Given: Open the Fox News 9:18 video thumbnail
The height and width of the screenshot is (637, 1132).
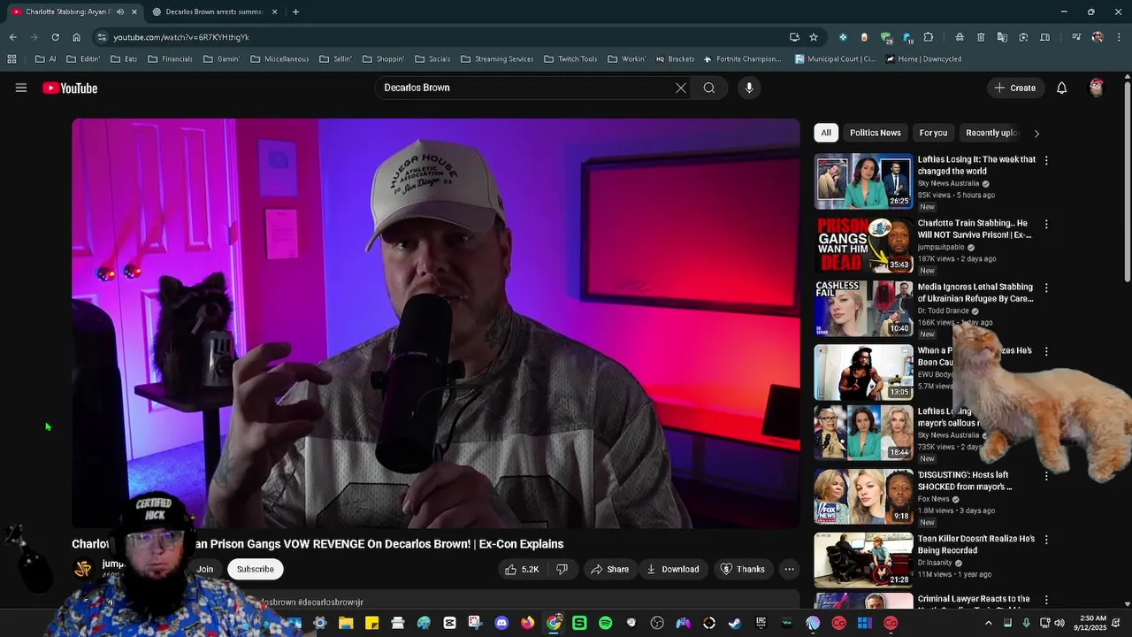Looking at the screenshot, I should pyautogui.click(x=864, y=496).
